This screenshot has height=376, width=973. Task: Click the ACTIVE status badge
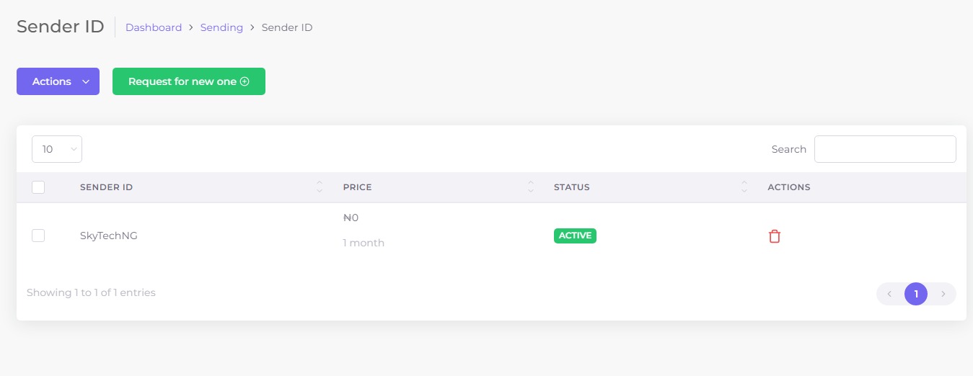575,236
